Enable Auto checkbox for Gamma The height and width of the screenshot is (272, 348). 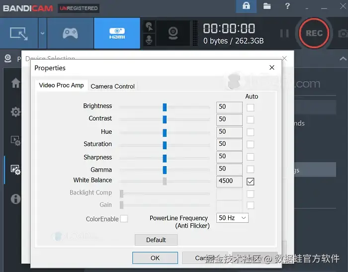251,169
